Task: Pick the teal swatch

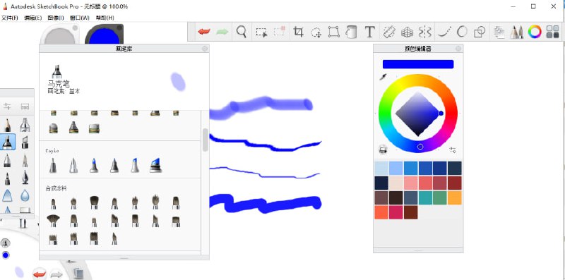Action: 425,197
